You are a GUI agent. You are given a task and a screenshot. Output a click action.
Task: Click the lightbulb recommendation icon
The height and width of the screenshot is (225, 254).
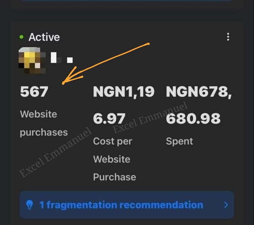[x=30, y=205]
